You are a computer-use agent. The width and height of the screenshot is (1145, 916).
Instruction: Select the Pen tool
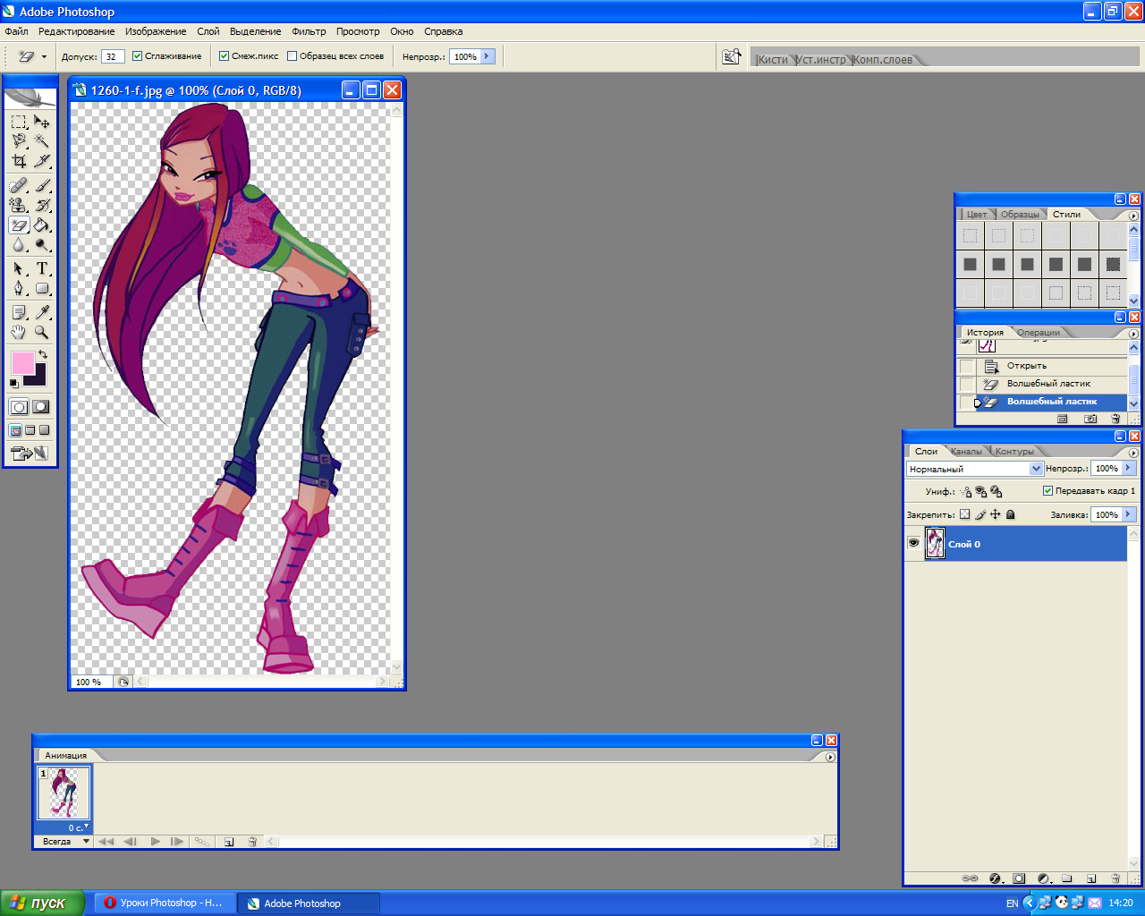coord(19,288)
